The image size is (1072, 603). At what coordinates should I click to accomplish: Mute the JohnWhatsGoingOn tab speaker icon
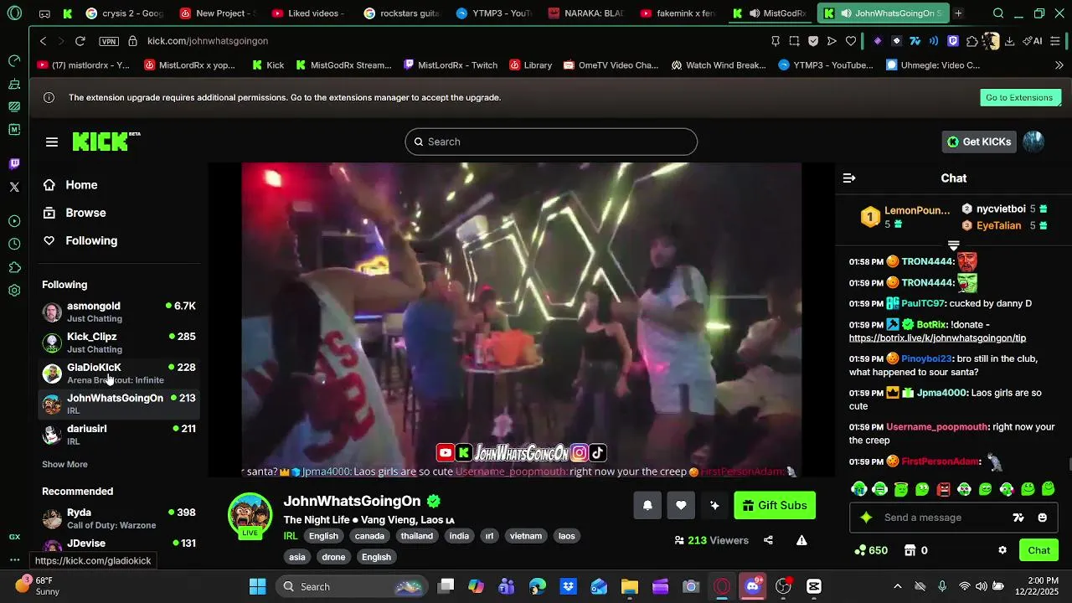pyautogui.click(x=846, y=13)
